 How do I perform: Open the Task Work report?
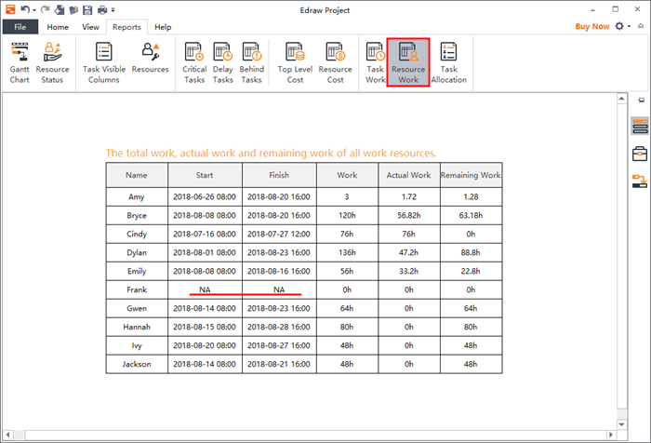point(376,62)
